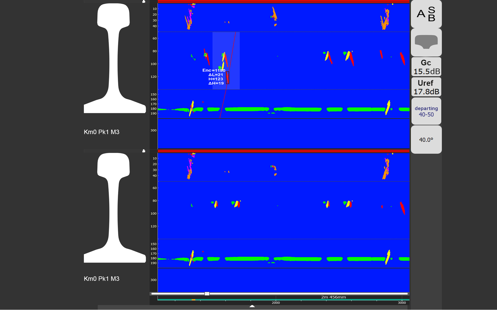The width and height of the screenshot is (497, 310).
Task: Open the Uref 17.8dB reference setting
Action: tap(426, 87)
